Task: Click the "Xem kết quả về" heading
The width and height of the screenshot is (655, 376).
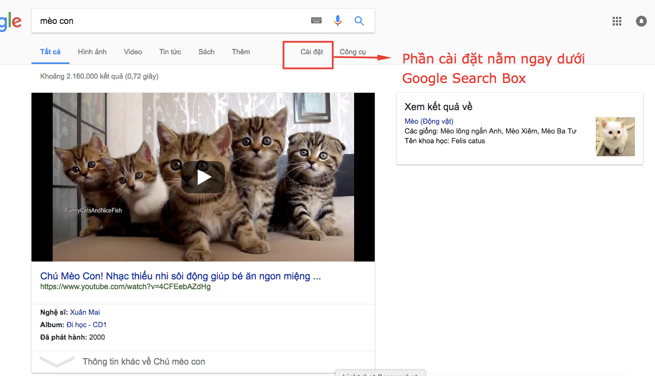Action: (438, 107)
